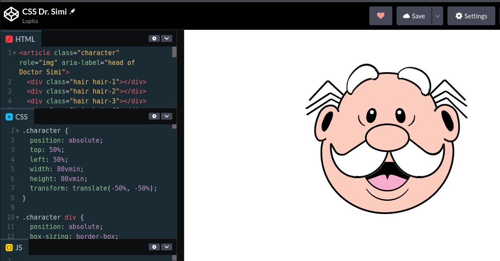The width and height of the screenshot is (500, 261).
Task: Click the 'position: absolute;' line in .character
Action: tap(66, 140)
